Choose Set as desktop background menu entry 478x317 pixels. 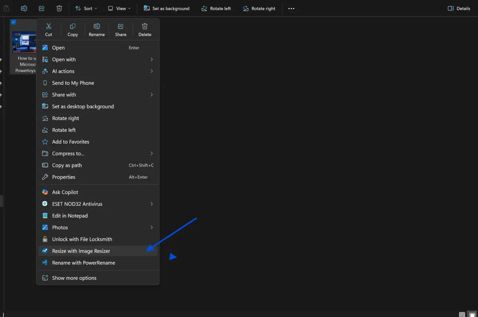click(98, 106)
